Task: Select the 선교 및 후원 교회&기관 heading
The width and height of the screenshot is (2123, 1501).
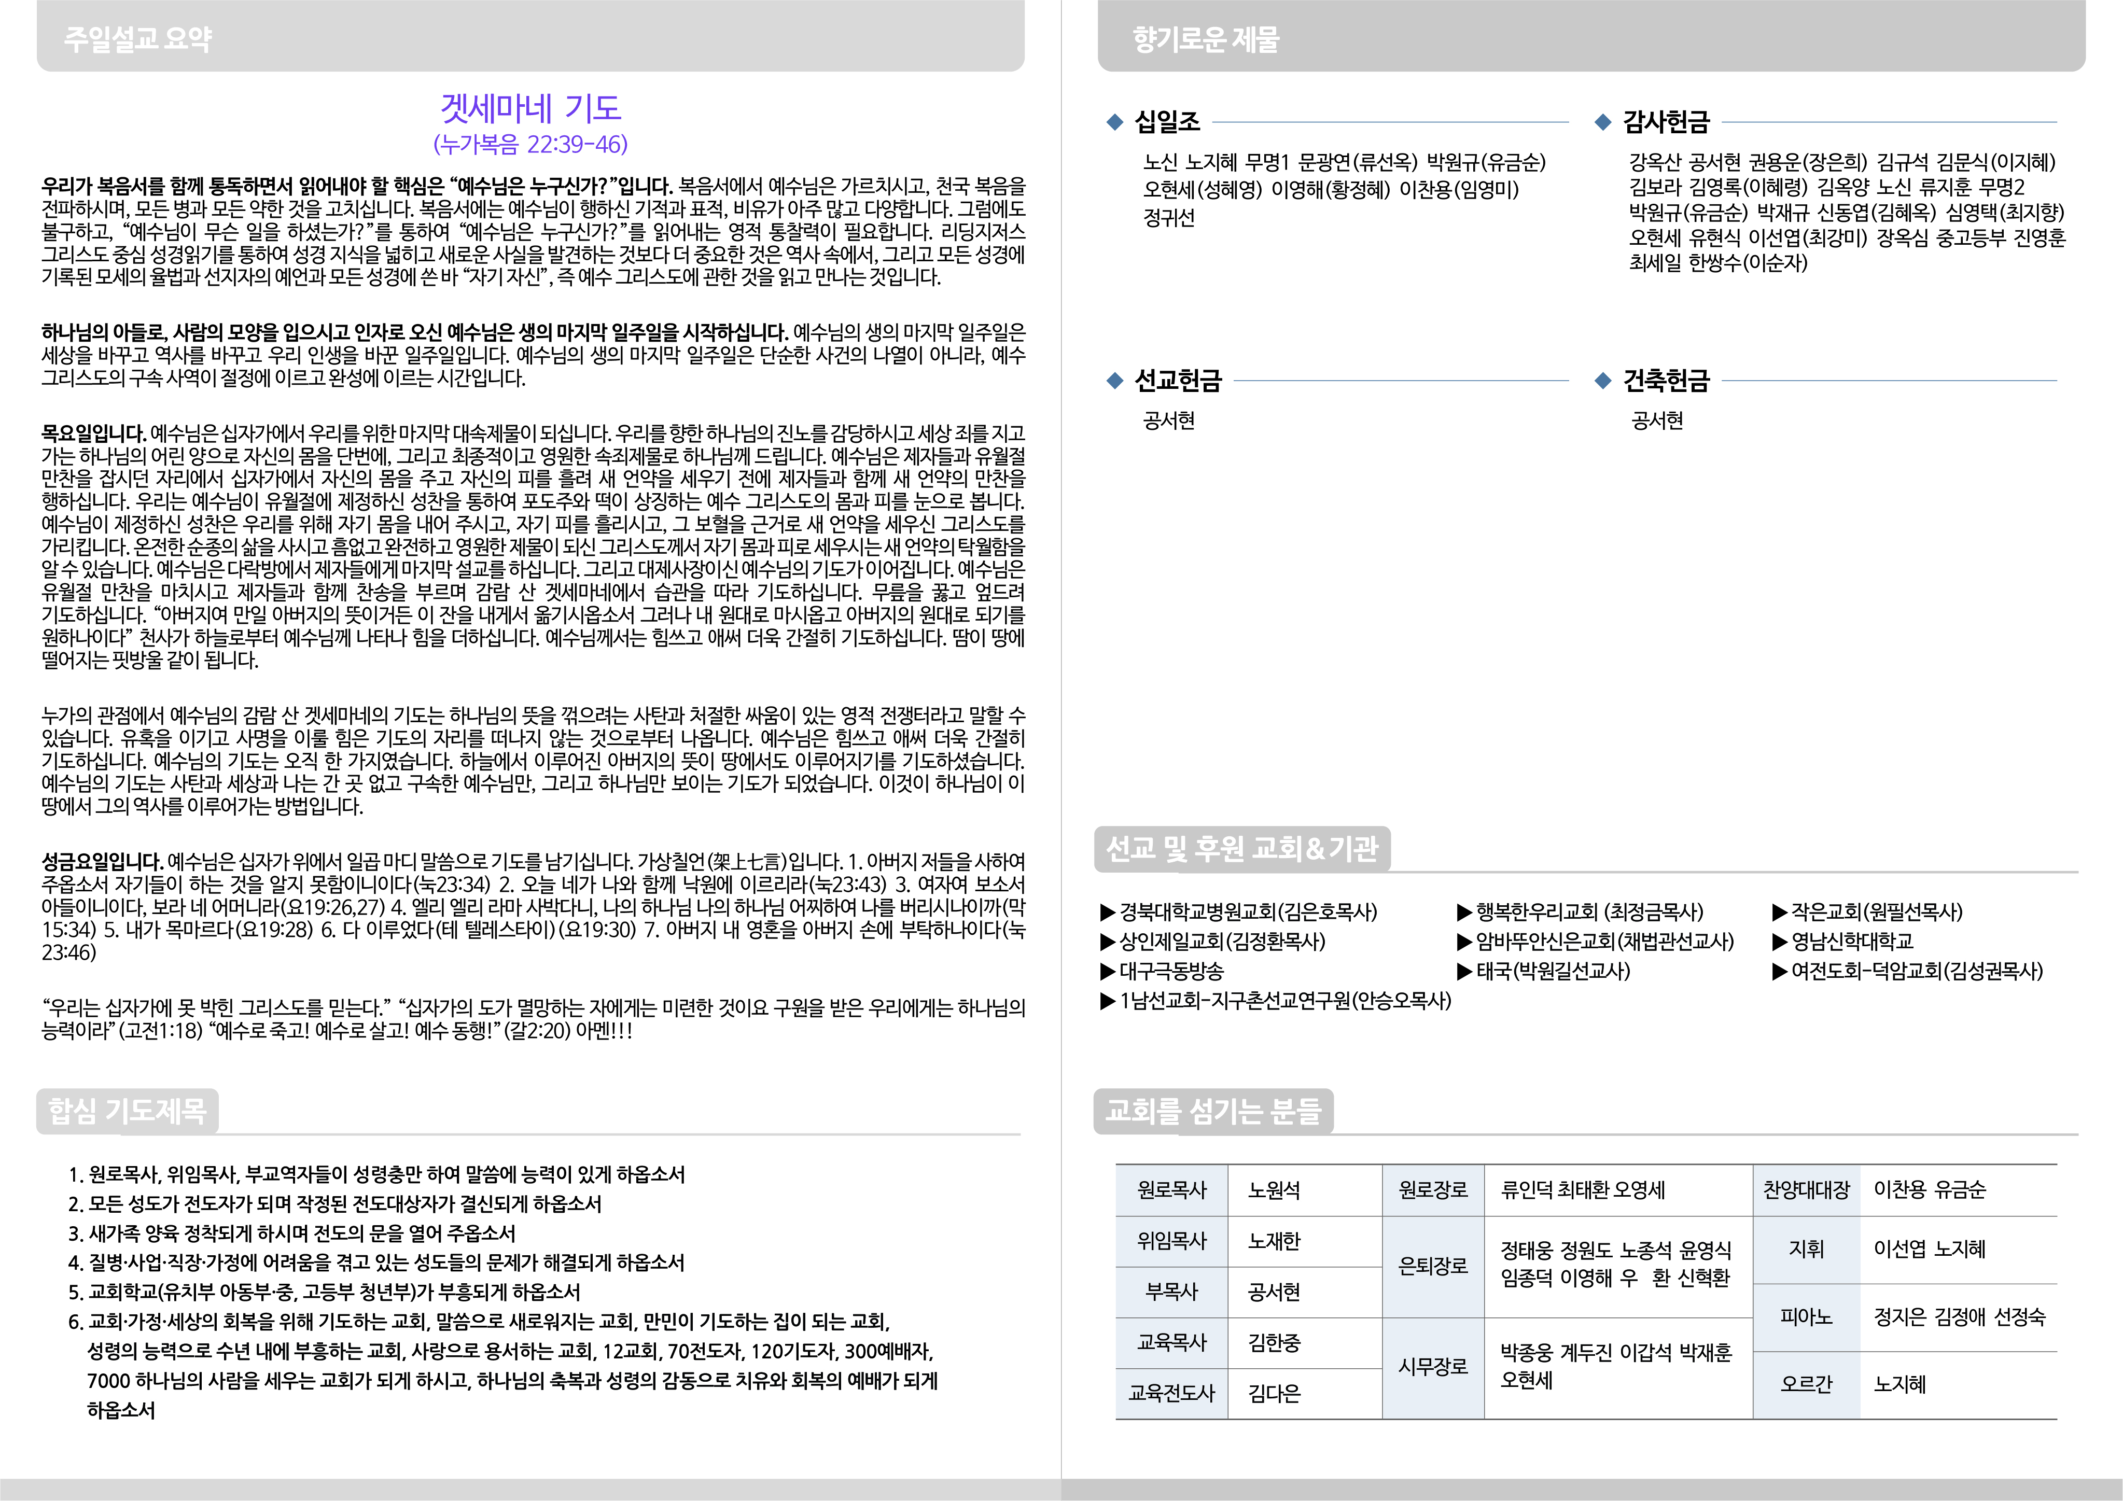Action: point(1242,848)
